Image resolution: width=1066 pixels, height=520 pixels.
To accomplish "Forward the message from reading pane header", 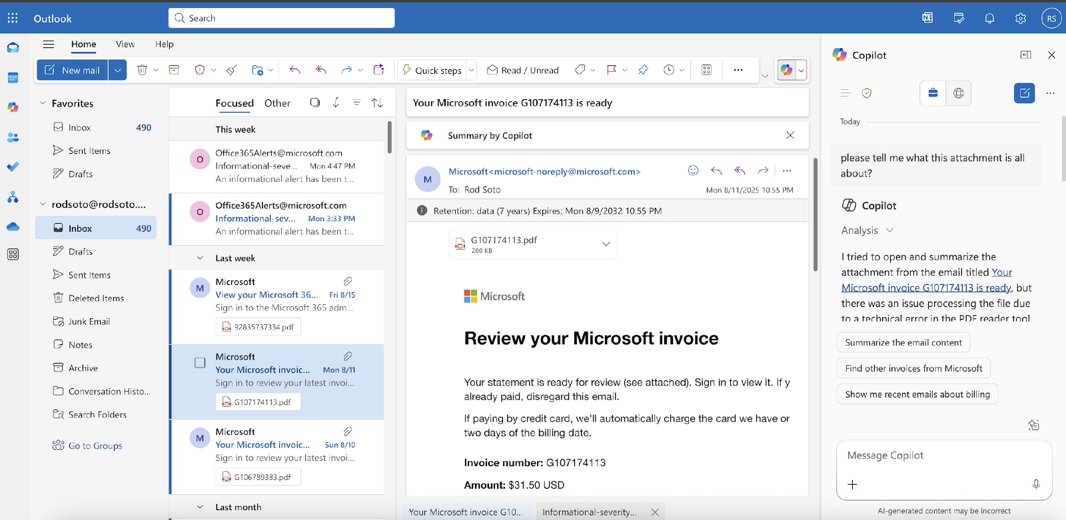I will tap(763, 170).
